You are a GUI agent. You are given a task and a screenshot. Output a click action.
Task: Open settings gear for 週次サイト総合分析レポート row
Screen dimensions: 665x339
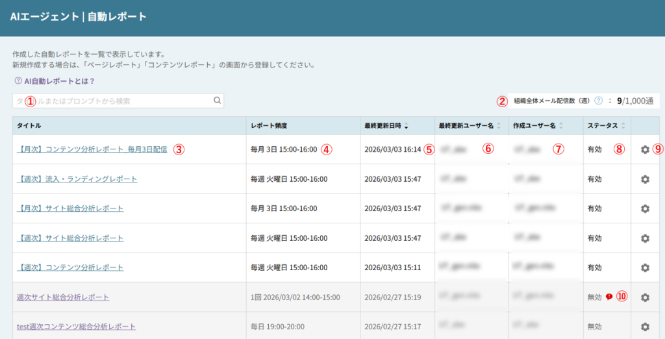[644, 297]
